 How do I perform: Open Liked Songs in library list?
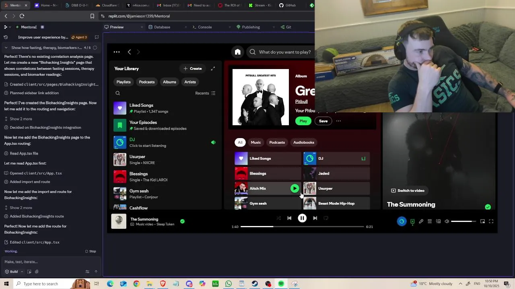pos(165,108)
